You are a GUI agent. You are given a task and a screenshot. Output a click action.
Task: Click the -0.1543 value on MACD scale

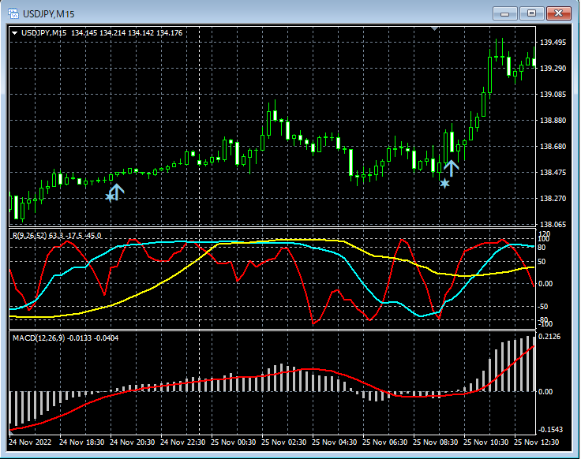550,429
